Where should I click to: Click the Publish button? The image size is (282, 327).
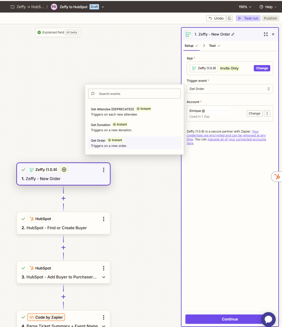pos(270,18)
